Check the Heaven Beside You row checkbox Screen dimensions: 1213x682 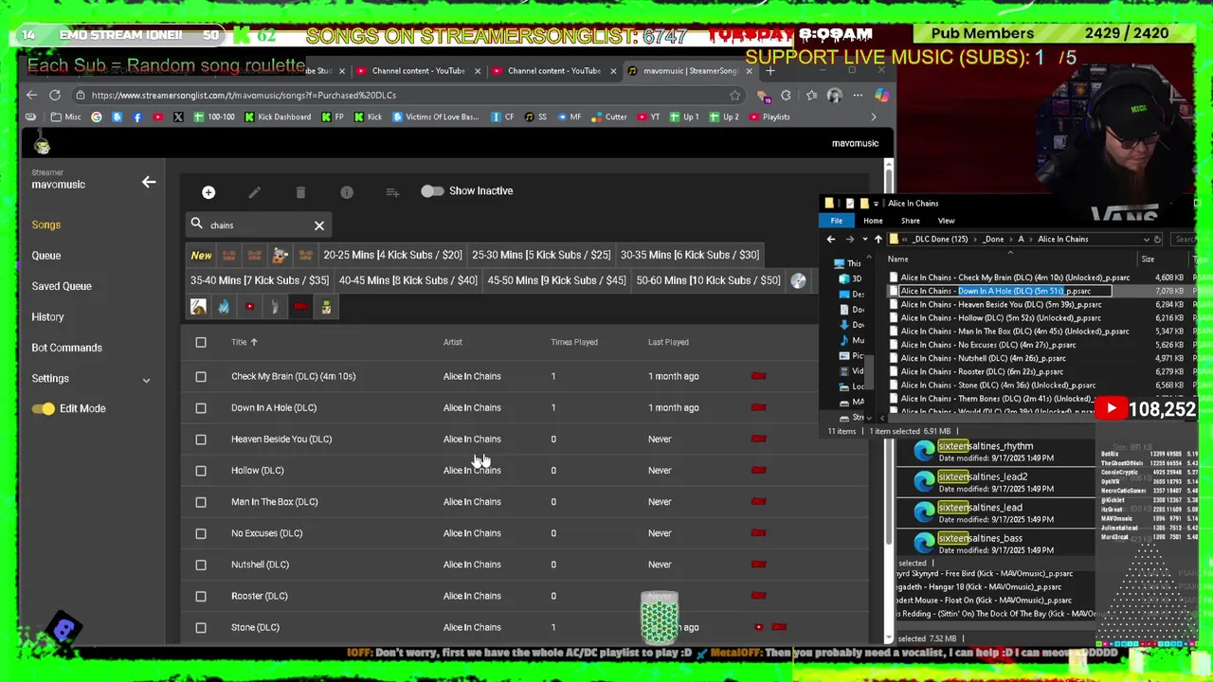(x=201, y=439)
